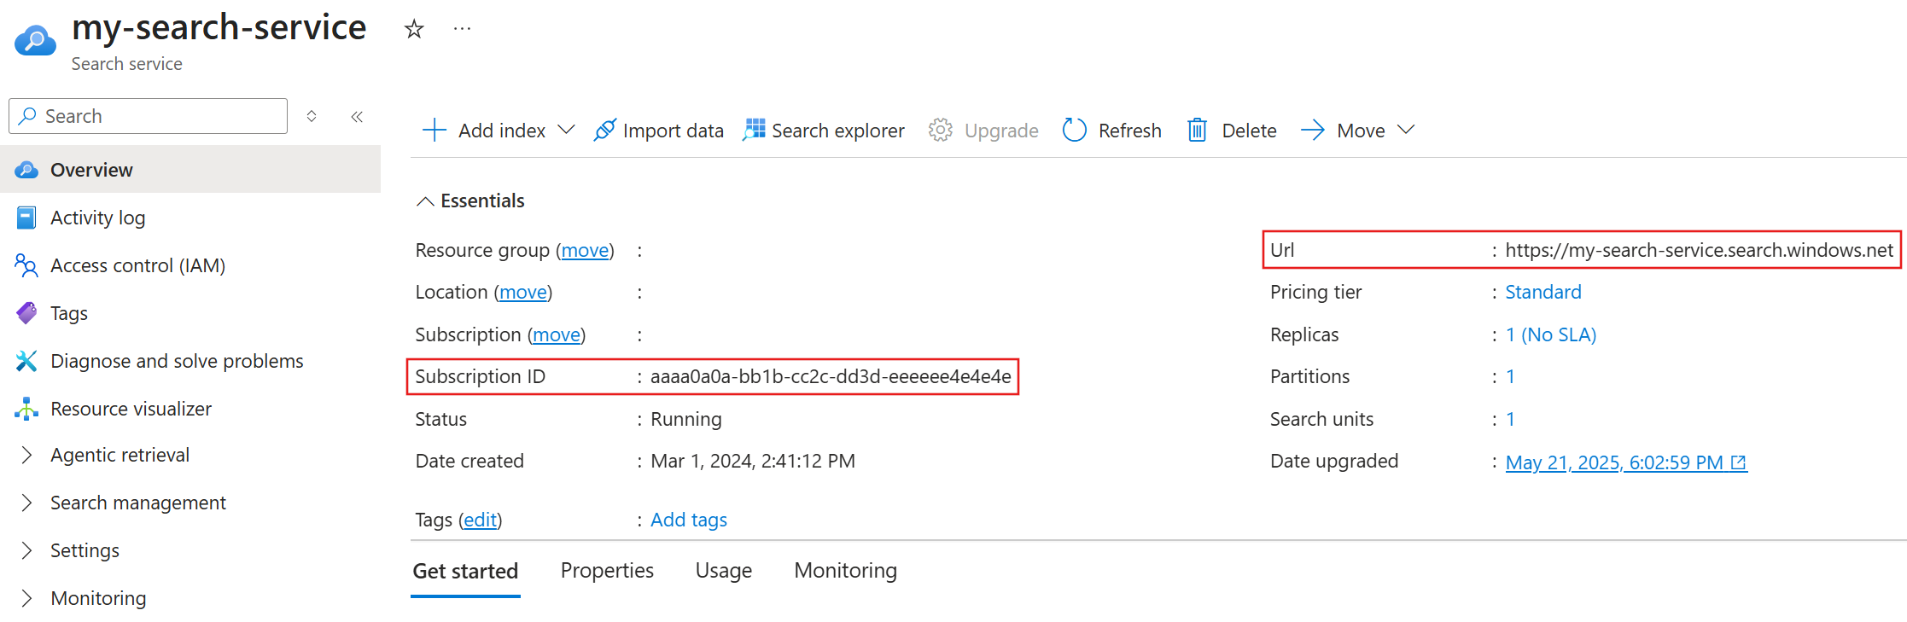Click the Delete trash can icon

point(1197,131)
